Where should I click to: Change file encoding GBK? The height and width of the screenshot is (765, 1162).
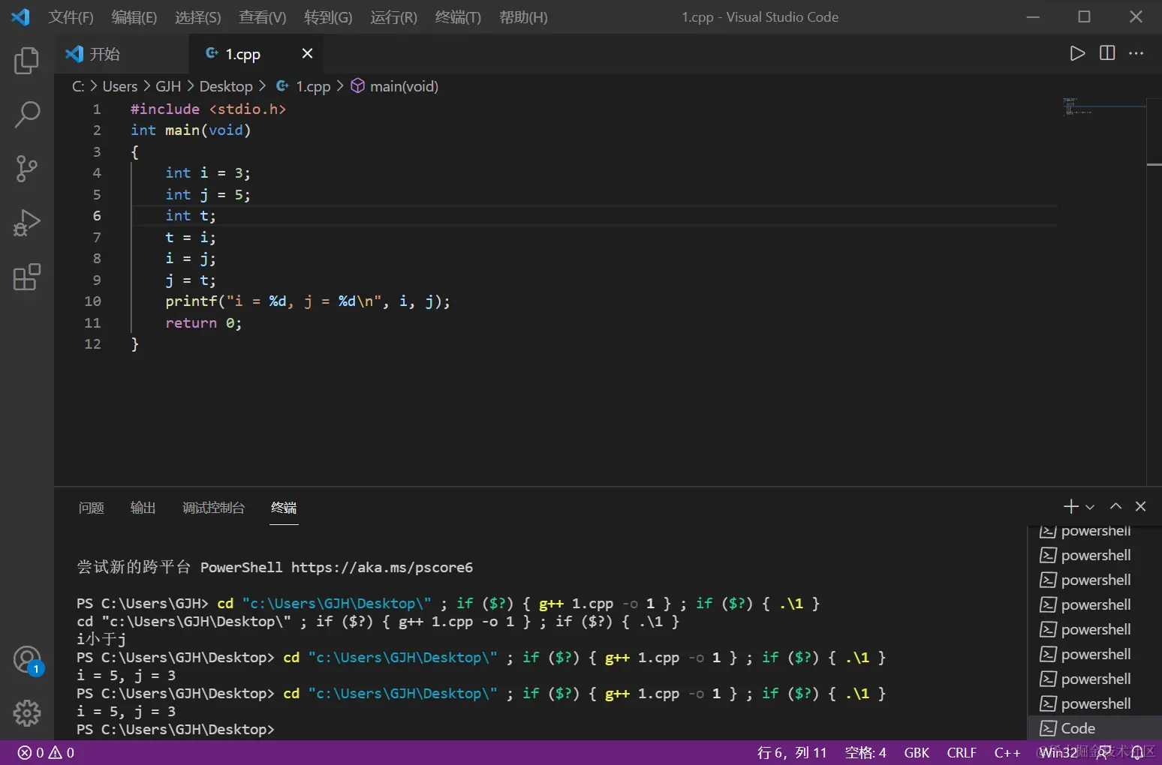click(917, 752)
